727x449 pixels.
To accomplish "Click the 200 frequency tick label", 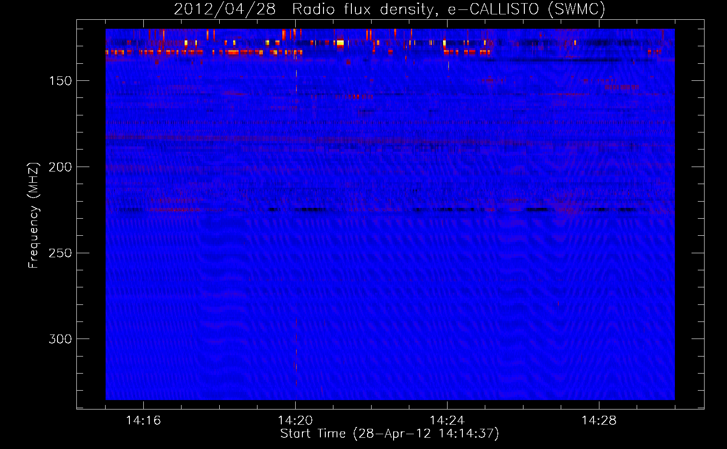I will click(60, 167).
